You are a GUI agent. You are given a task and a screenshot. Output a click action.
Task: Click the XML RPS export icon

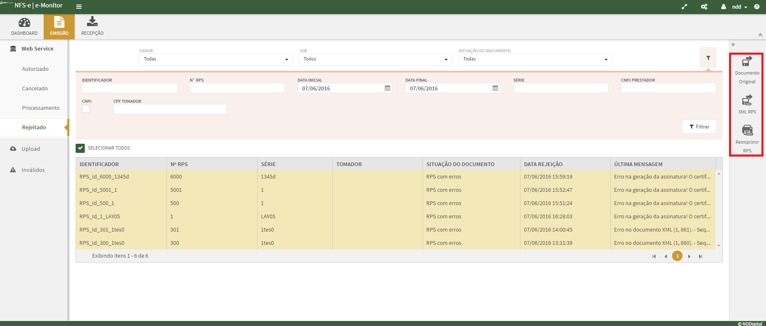[747, 100]
